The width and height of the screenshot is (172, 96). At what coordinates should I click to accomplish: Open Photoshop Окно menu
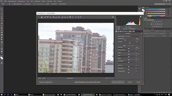pyautogui.click(x=55, y=1)
